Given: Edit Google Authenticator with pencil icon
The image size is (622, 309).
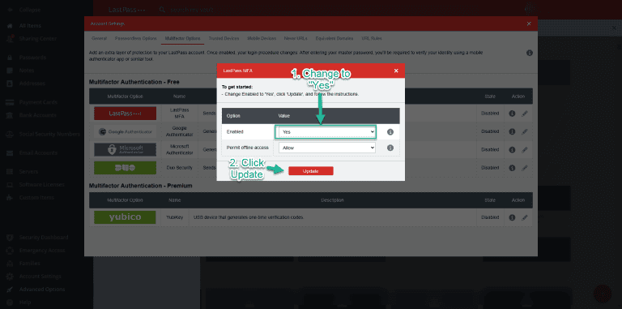Looking at the screenshot, I should (x=525, y=131).
